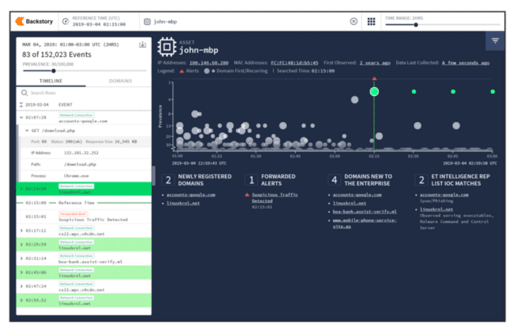Click First Observed 2 years ago link

(x=375, y=63)
